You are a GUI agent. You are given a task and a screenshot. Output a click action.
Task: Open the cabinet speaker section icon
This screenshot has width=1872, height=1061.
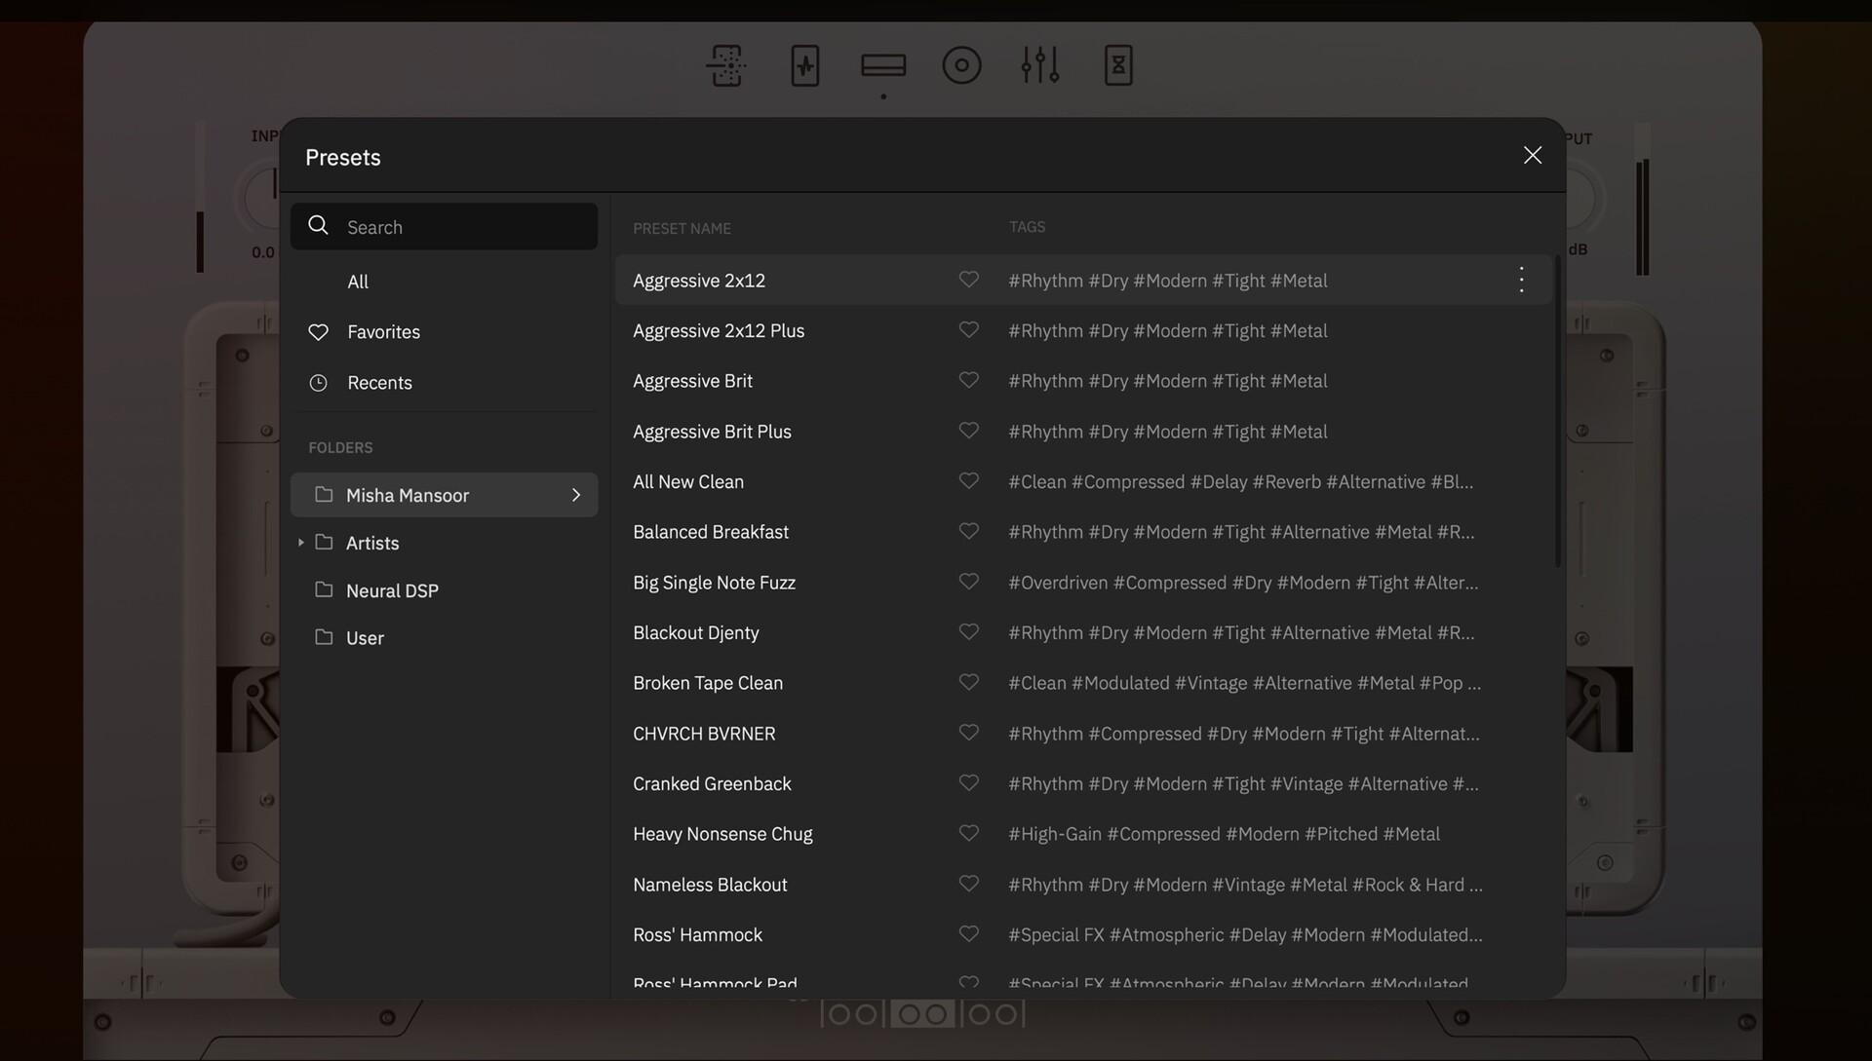pos(961,65)
